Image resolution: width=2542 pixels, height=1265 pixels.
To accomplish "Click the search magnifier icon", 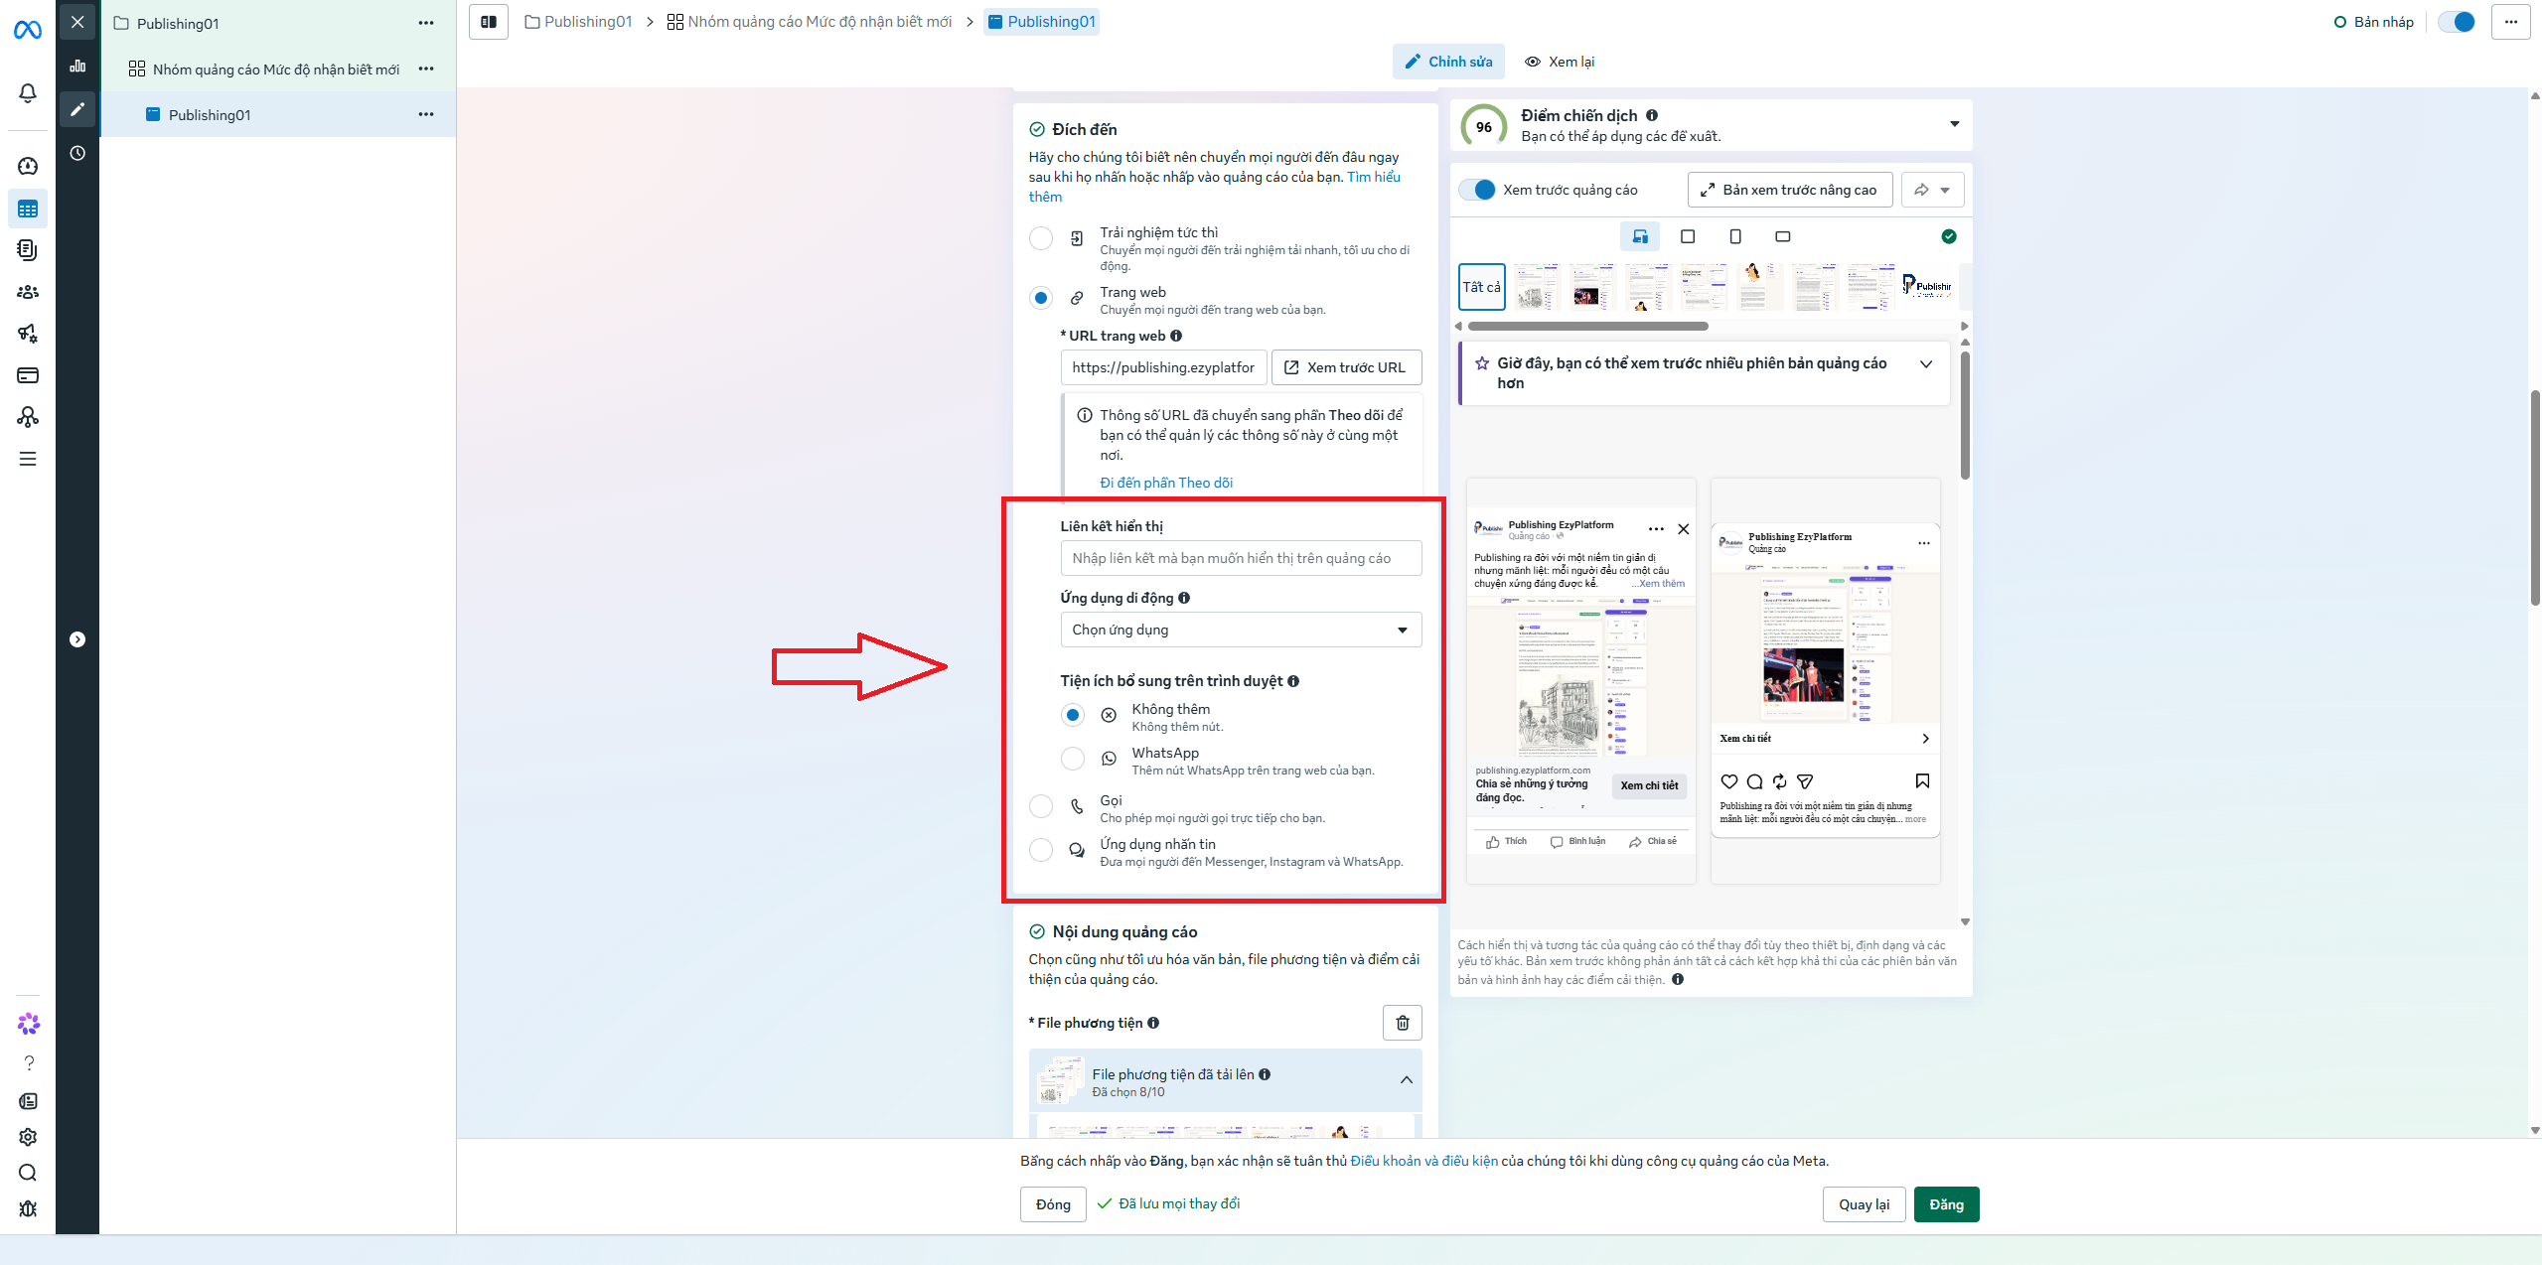I will click(x=28, y=1173).
